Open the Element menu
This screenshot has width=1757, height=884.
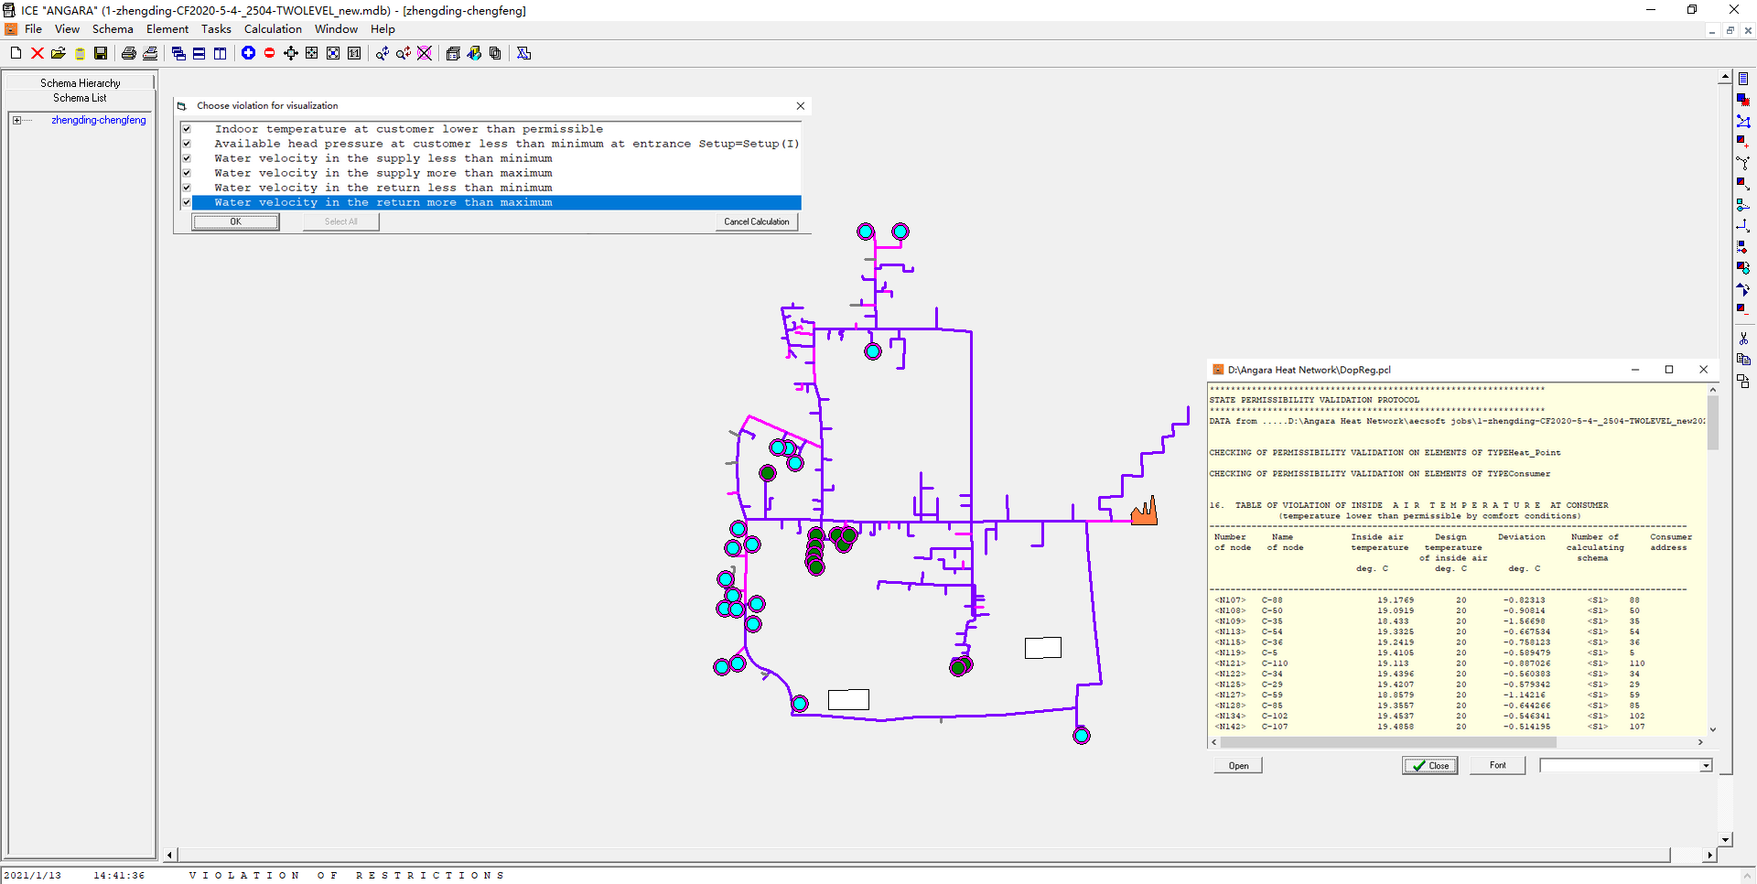[167, 29]
